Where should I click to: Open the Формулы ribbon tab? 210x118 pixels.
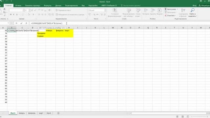[48, 6]
